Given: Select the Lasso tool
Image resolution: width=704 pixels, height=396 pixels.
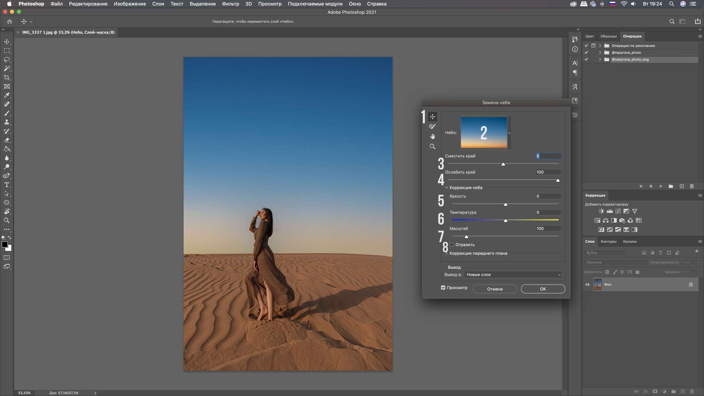Looking at the screenshot, I should click(7, 59).
